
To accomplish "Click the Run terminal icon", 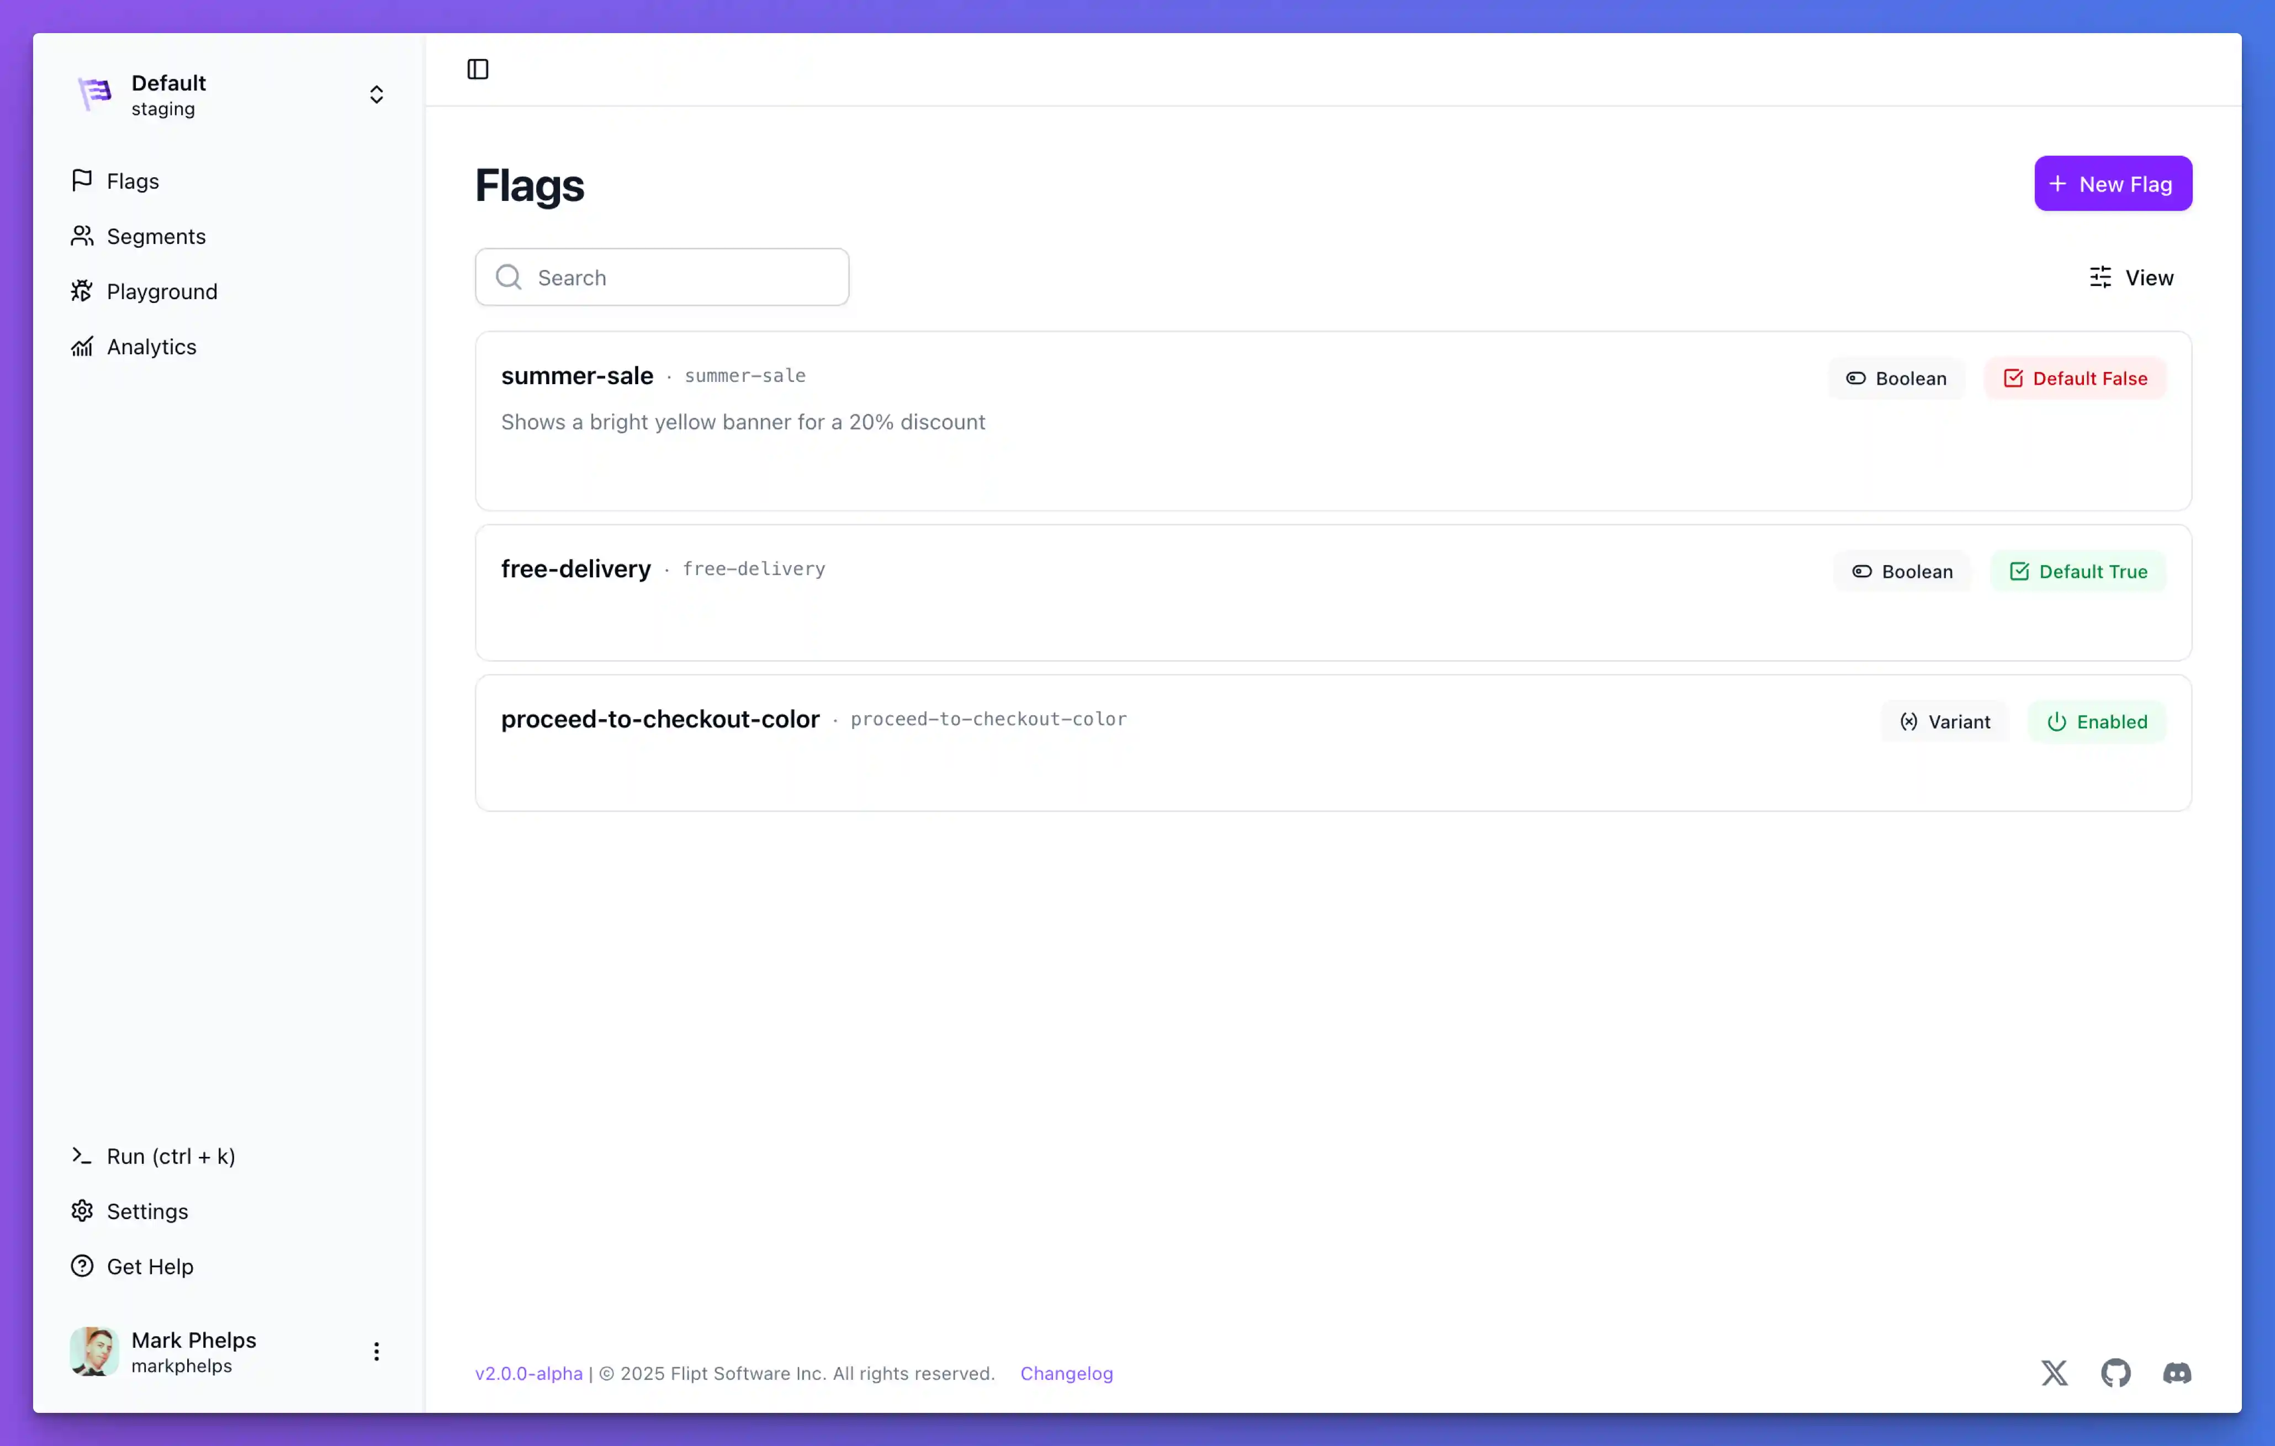I will click(x=81, y=1155).
